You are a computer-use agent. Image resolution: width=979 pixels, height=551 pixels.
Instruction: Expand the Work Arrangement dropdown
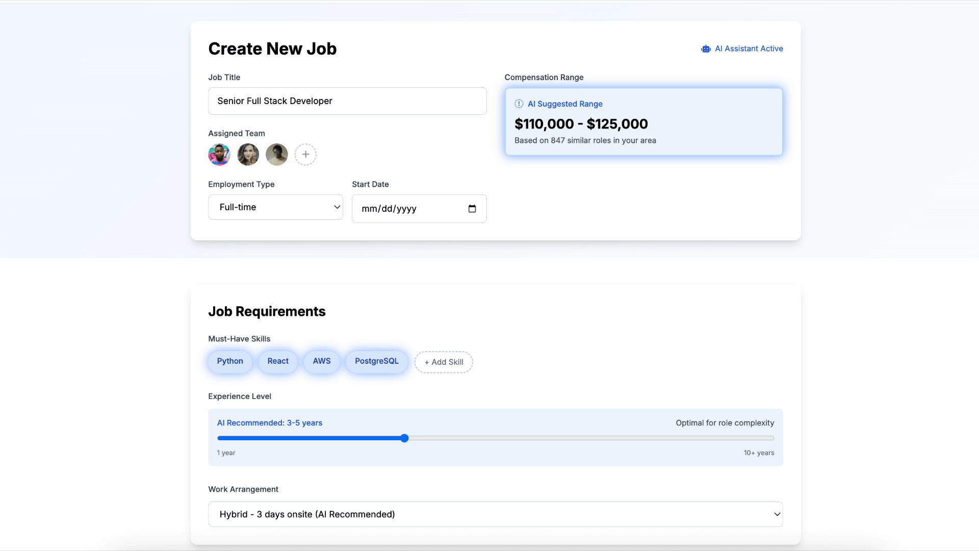pos(495,514)
